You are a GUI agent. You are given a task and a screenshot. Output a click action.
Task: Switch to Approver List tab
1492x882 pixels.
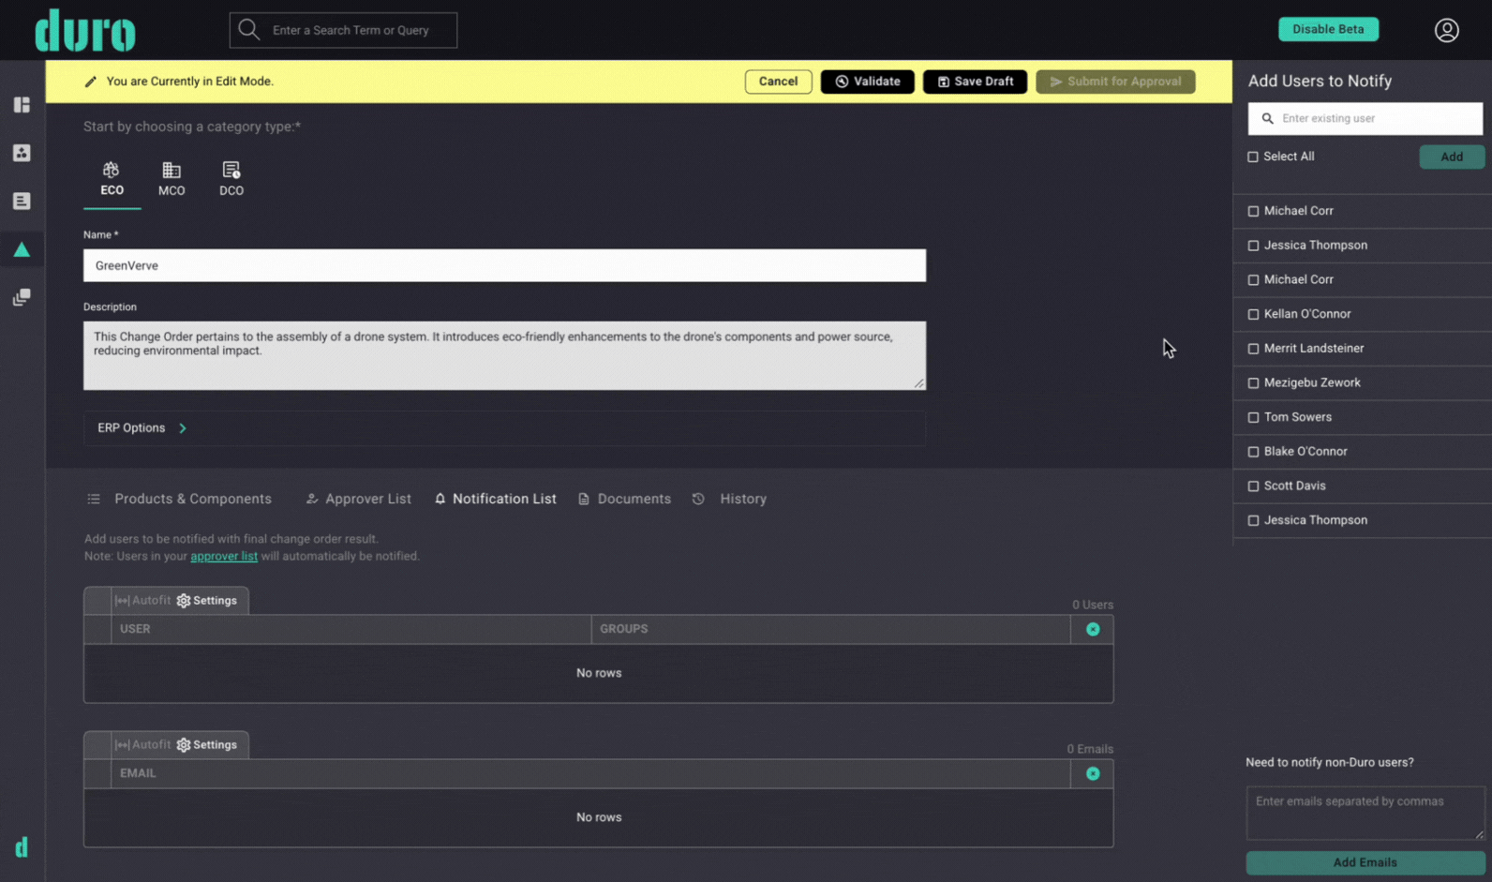pos(359,500)
